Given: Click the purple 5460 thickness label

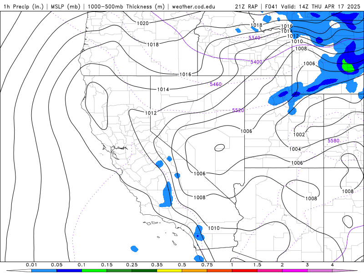Looking at the screenshot, I should 216,84.
